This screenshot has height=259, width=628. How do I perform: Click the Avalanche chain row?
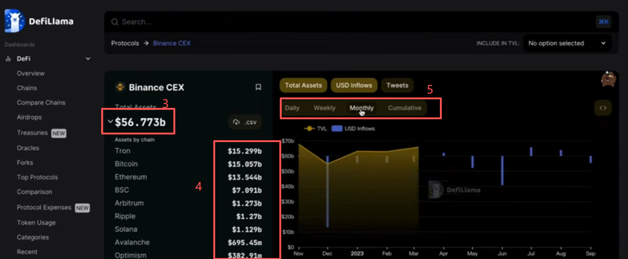tap(188, 242)
